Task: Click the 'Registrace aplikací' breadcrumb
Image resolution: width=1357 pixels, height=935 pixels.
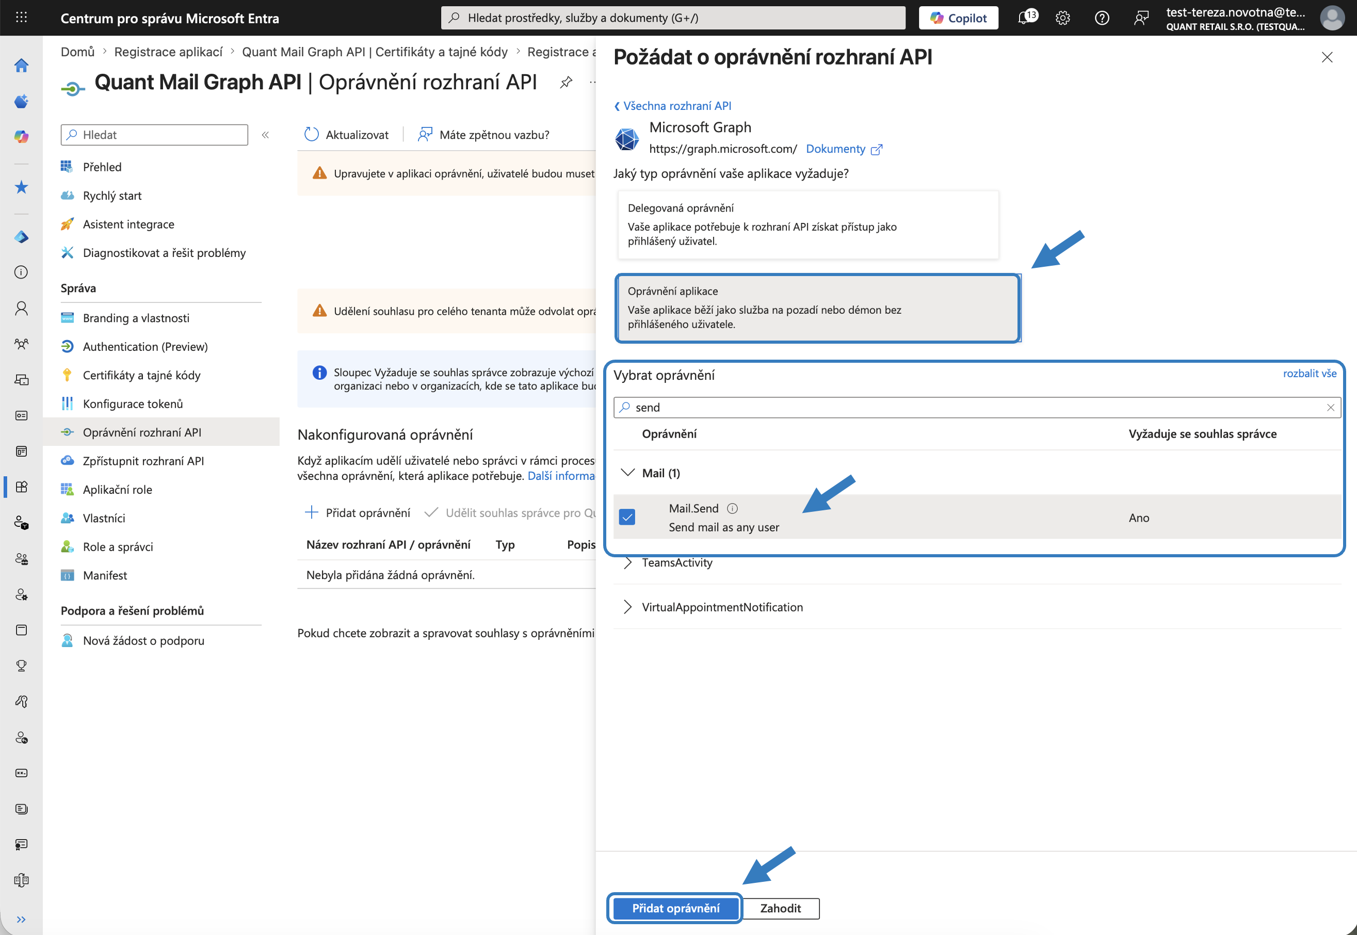Action: [168, 52]
